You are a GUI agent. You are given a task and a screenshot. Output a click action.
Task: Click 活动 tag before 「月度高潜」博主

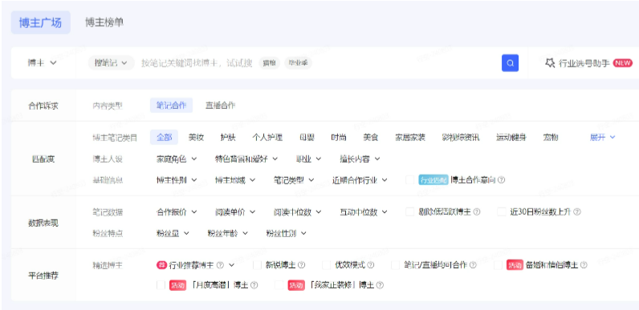coord(177,286)
